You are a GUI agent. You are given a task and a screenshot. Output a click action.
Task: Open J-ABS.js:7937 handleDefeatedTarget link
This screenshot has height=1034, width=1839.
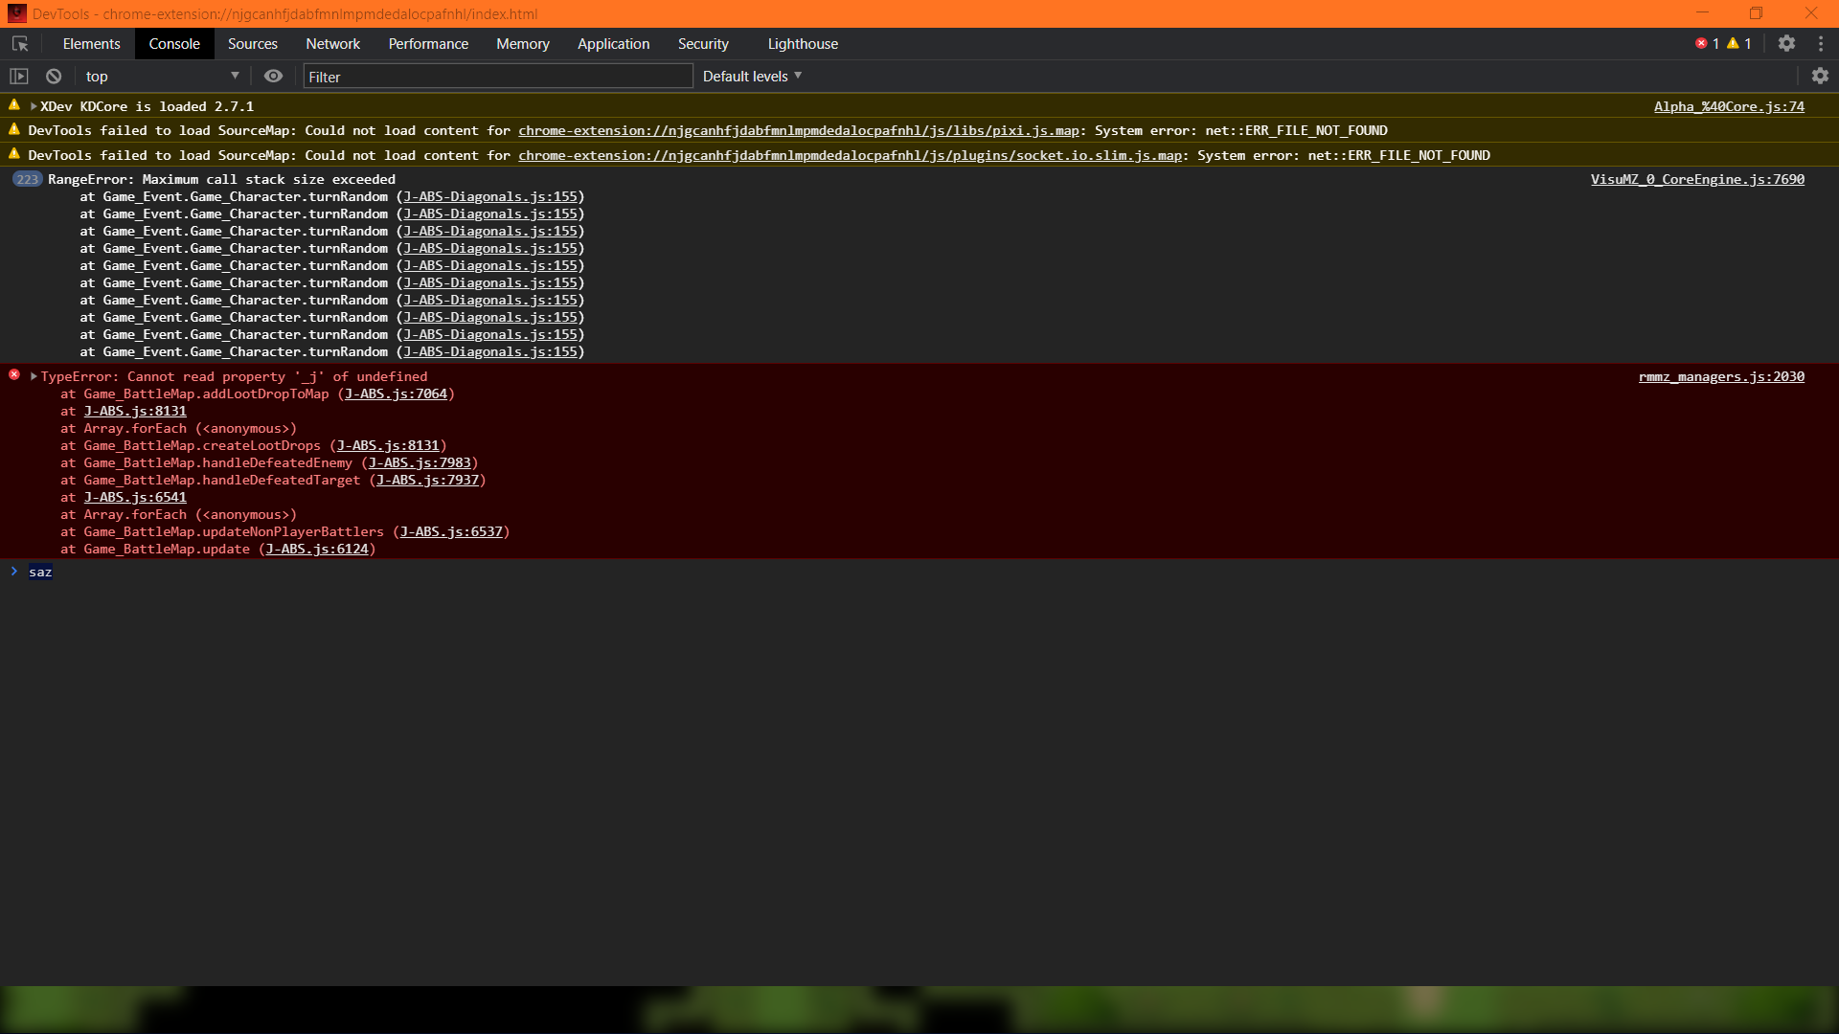[x=427, y=480]
